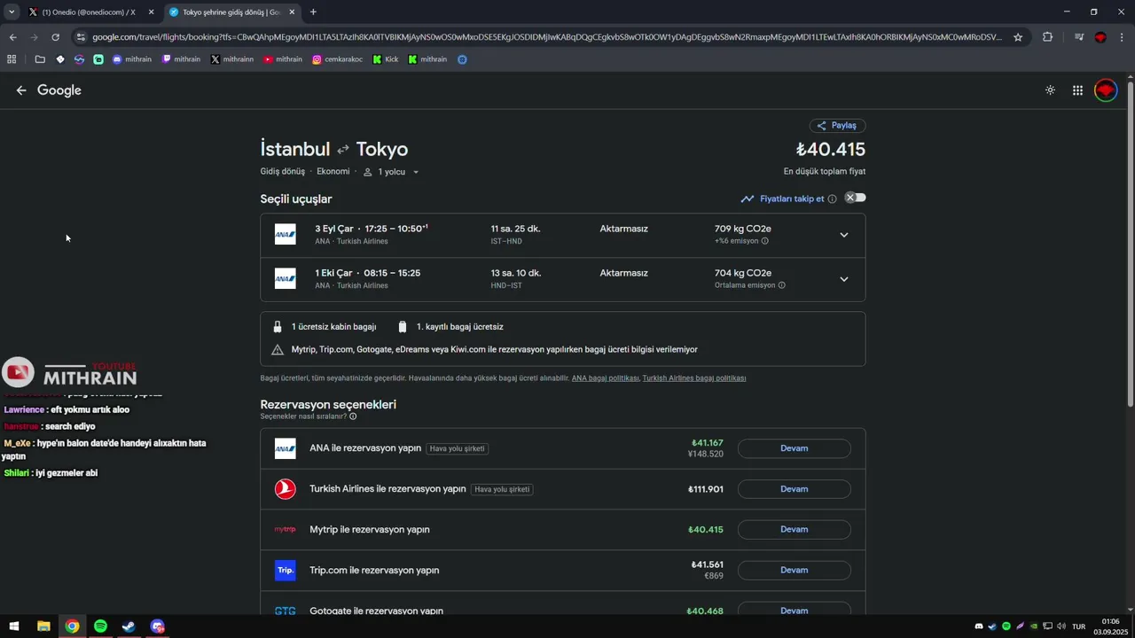The image size is (1135, 638).
Task: Open the tab search dropdown
Action: [12, 12]
